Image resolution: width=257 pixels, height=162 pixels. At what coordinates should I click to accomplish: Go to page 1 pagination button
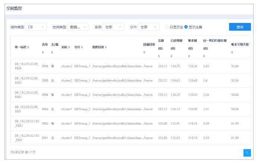click(x=247, y=153)
